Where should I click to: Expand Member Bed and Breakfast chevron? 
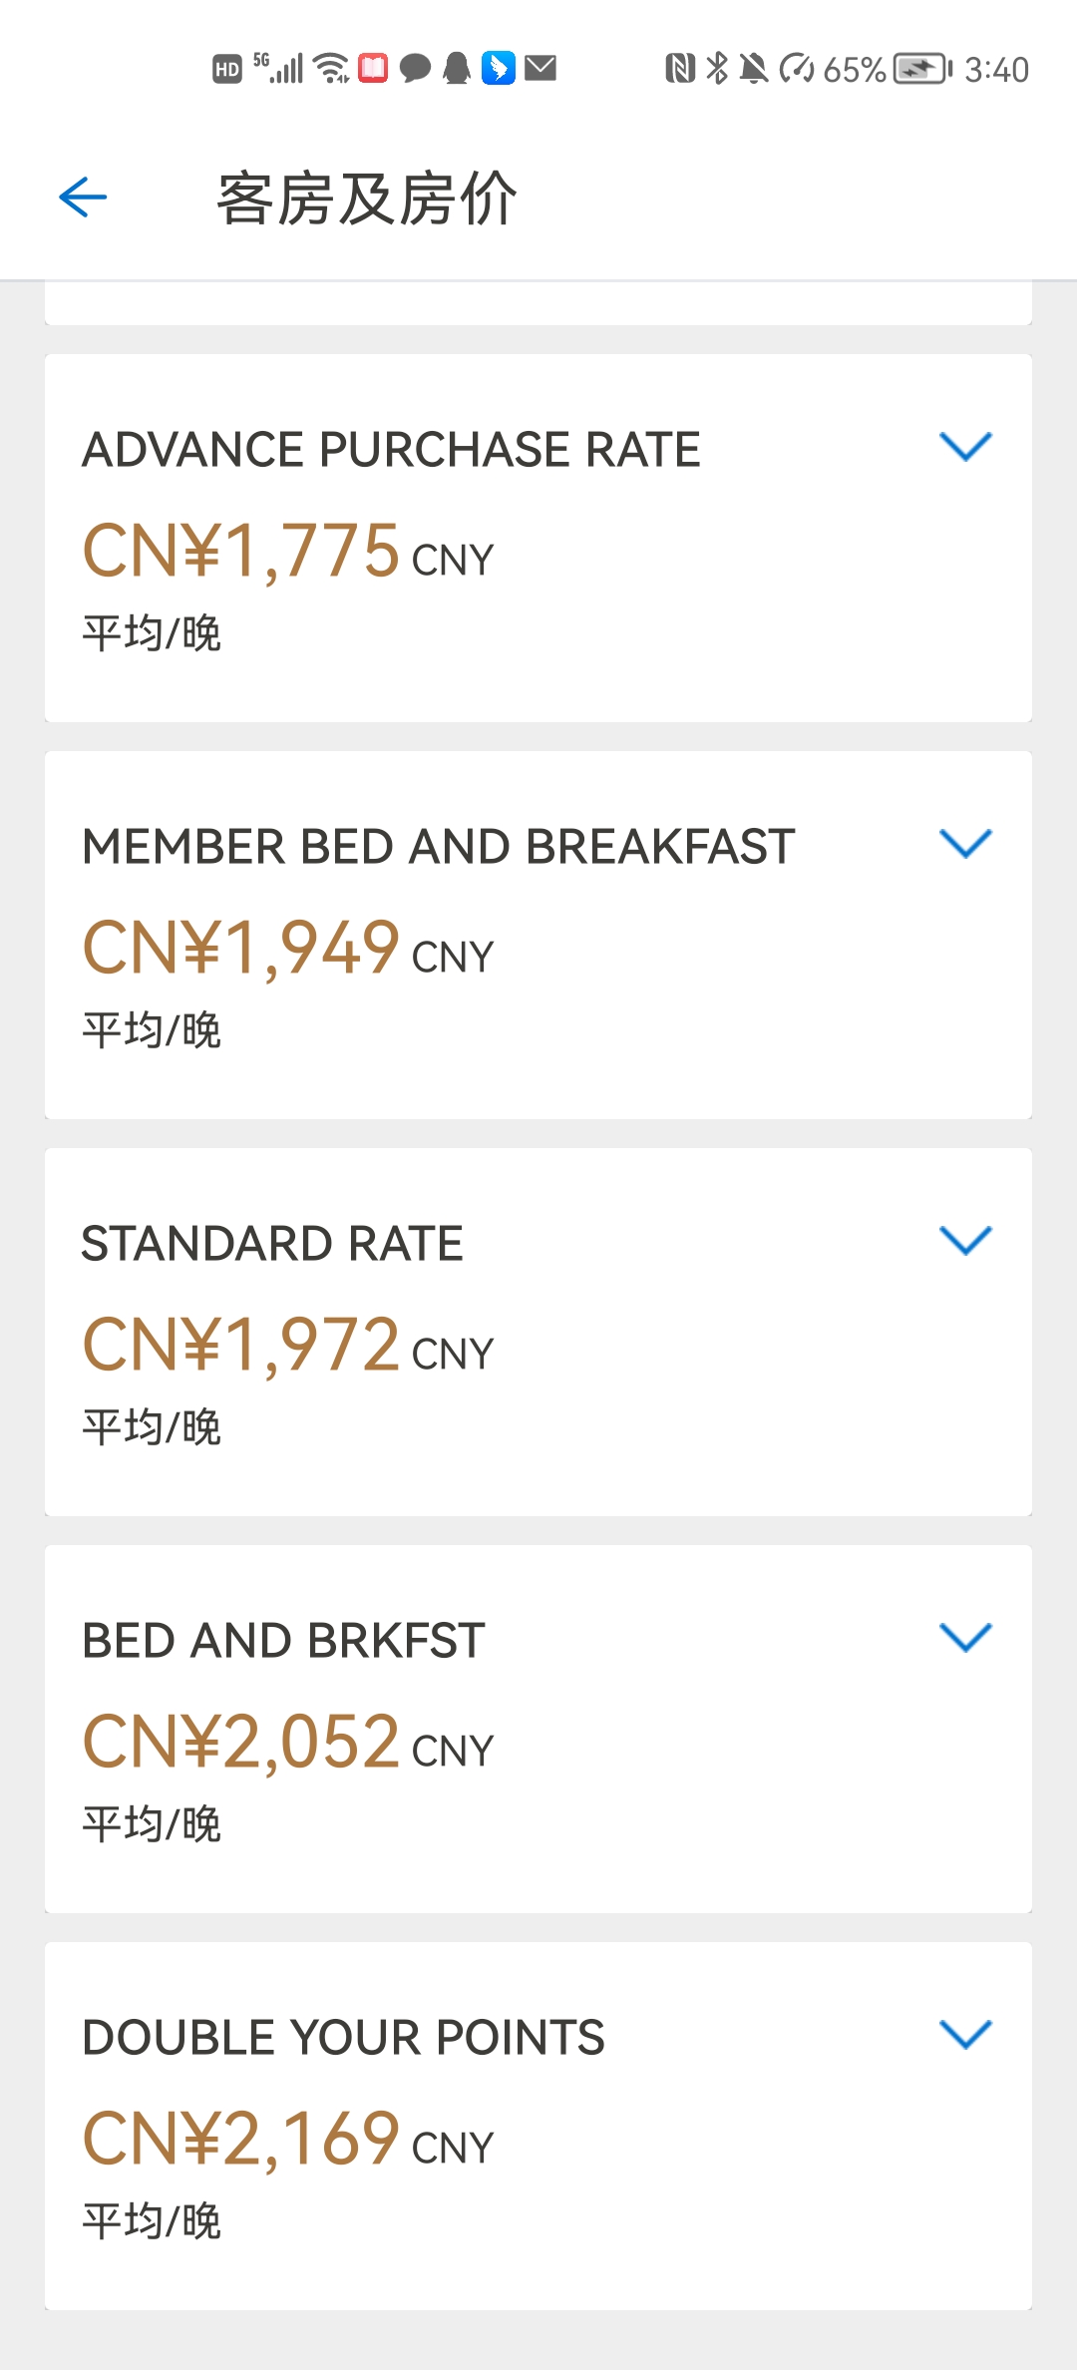click(x=965, y=843)
